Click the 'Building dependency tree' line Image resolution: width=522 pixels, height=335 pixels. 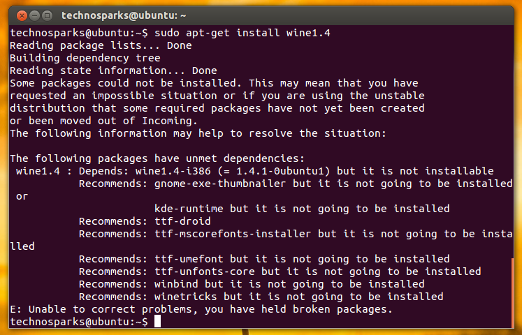[x=85, y=58]
